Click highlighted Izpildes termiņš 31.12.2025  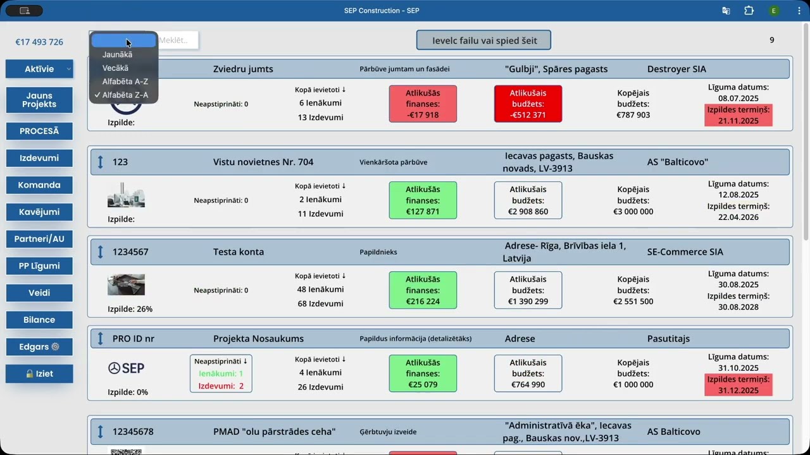point(738,385)
